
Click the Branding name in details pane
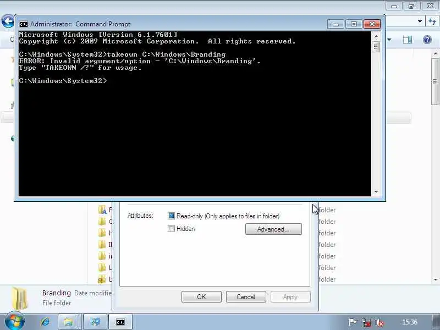[x=57, y=293]
